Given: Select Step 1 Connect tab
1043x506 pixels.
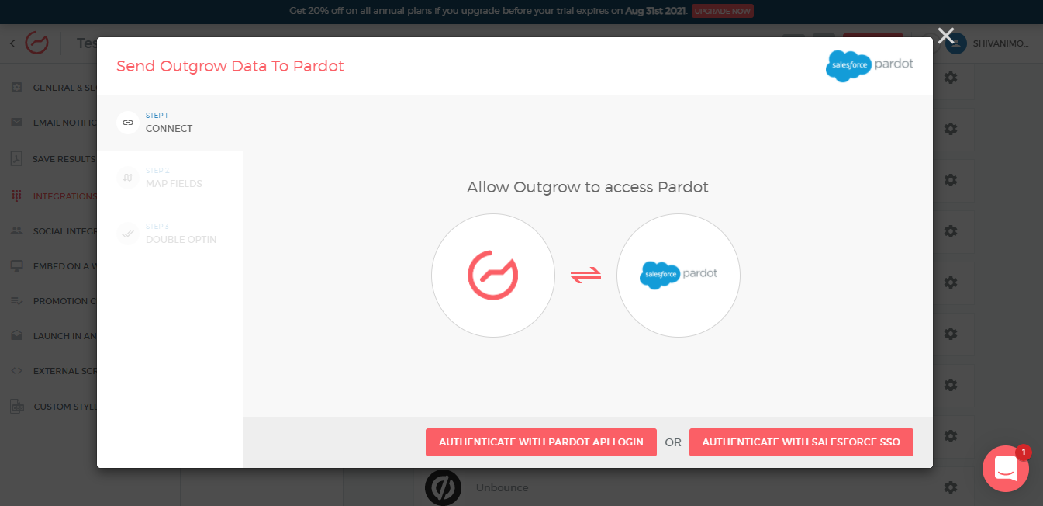Looking at the screenshot, I should point(170,123).
